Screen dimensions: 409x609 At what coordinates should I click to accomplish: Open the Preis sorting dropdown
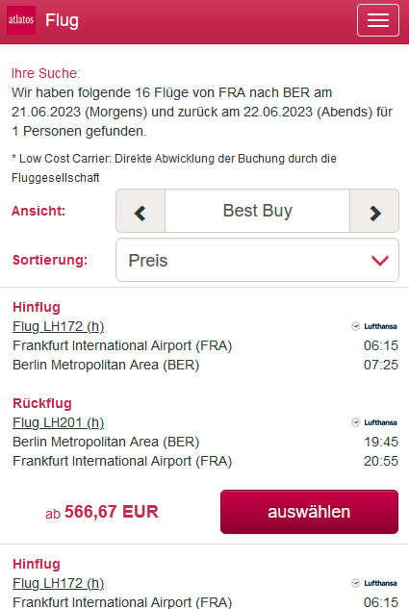pos(257,260)
